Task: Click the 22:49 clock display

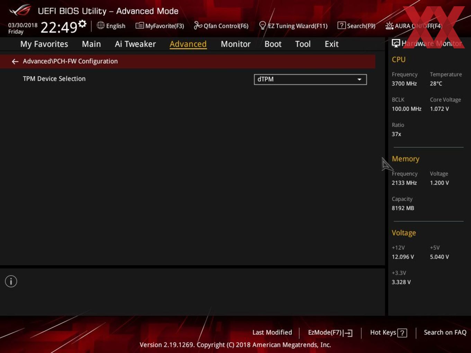Action: (59, 27)
